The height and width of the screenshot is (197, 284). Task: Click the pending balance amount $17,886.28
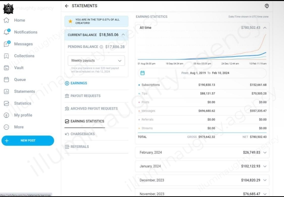click(x=115, y=47)
